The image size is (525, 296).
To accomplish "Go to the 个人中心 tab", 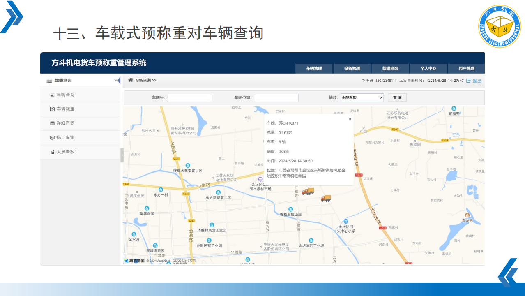I will pyautogui.click(x=428, y=69).
